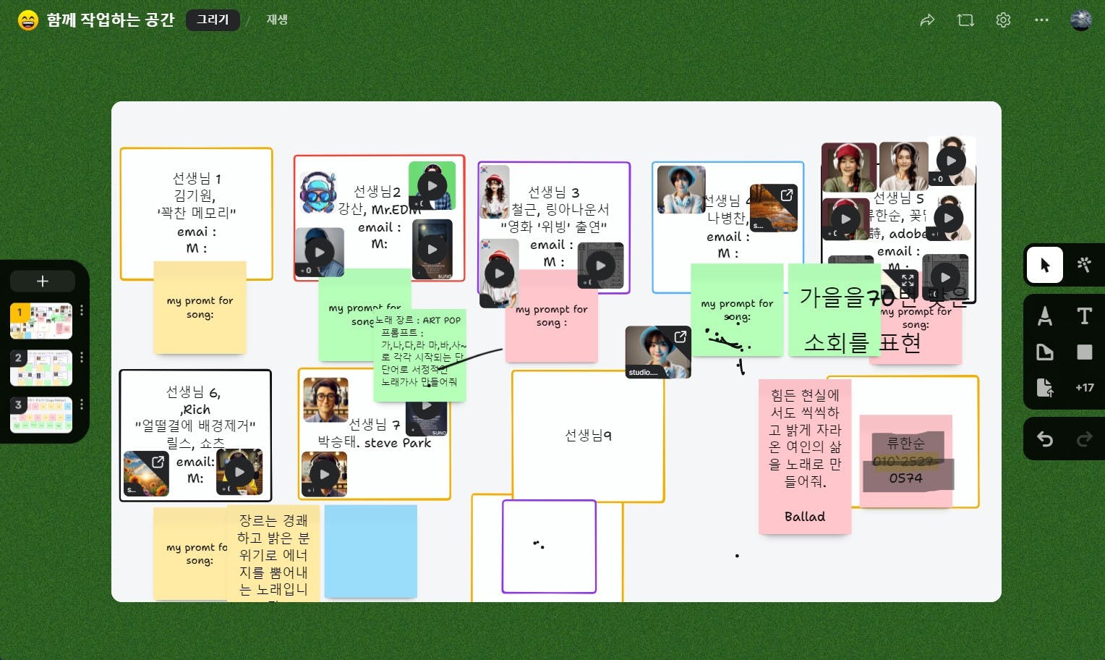Open the external link on the 선생님 4 autumn thumbnail
Image resolution: width=1105 pixels, height=660 pixels.
click(x=787, y=194)
